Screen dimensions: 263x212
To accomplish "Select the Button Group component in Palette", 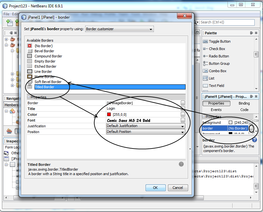I will click(221, 63).
